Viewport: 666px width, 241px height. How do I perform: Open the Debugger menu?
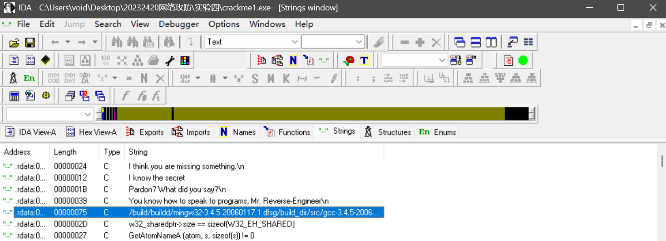179,24
